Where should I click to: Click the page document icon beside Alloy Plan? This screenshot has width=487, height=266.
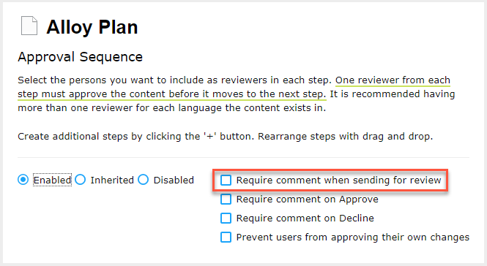coord(29,26)
